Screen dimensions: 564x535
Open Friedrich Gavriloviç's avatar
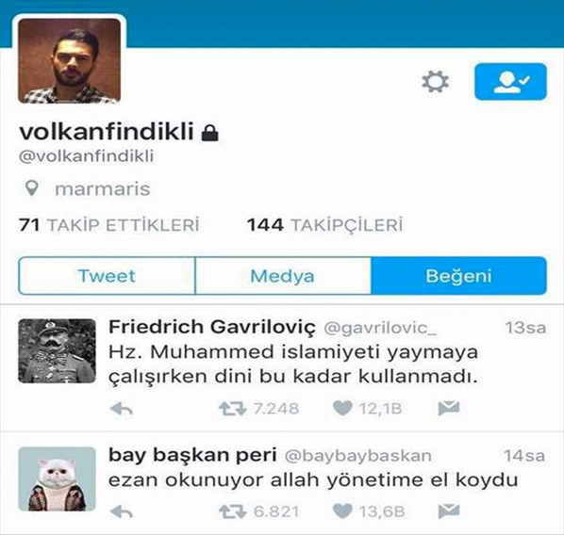coord(57,351)
